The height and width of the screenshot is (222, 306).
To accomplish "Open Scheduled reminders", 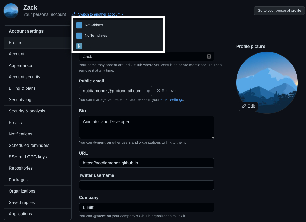I will click(38, 145).
